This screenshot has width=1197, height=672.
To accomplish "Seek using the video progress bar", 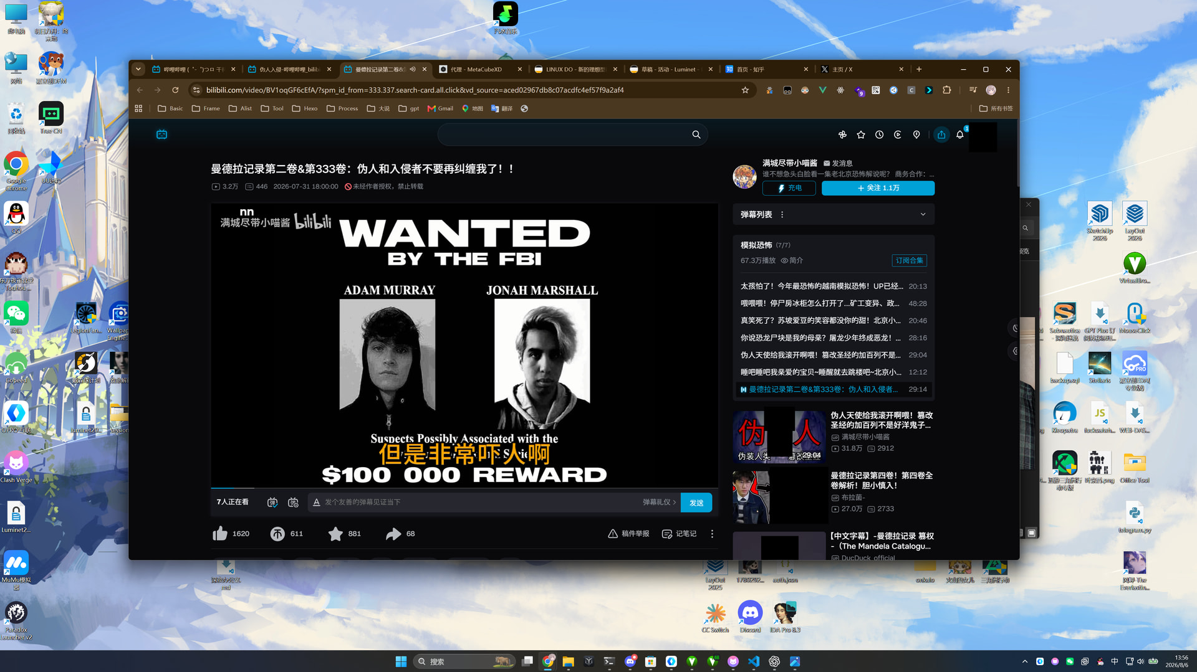I will [464, 488].
